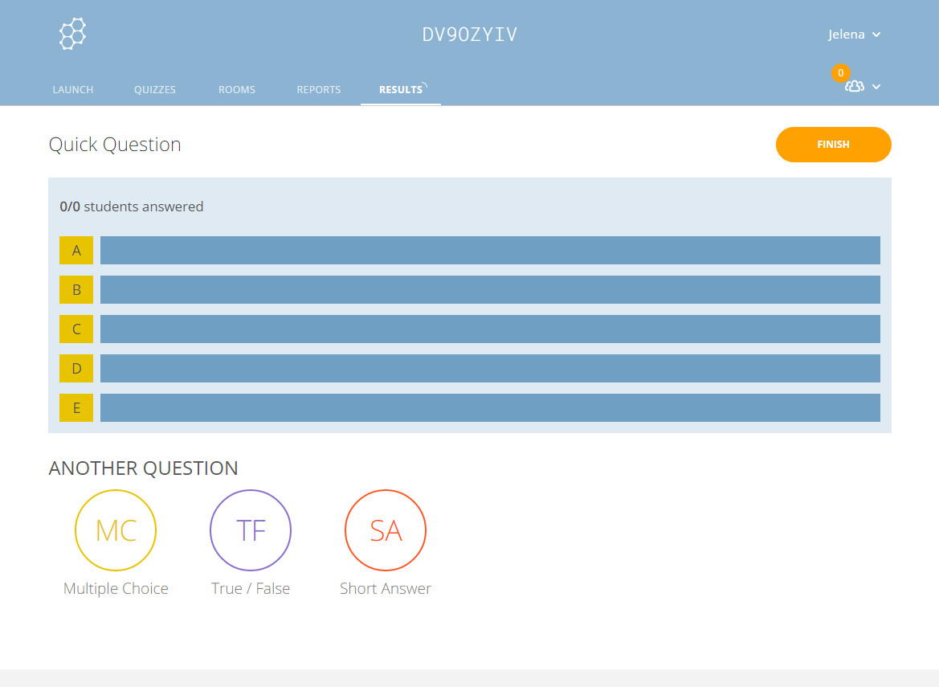Click the yellow E answer label
Image resolution: width=939 pixels, height=687 pixels.
click(76, 408)
